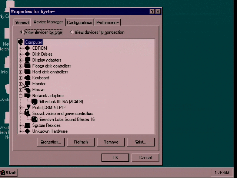Click the Monitor device icon
The width and height of the screenshot is (237, 178).
click(x=27, y=84)
